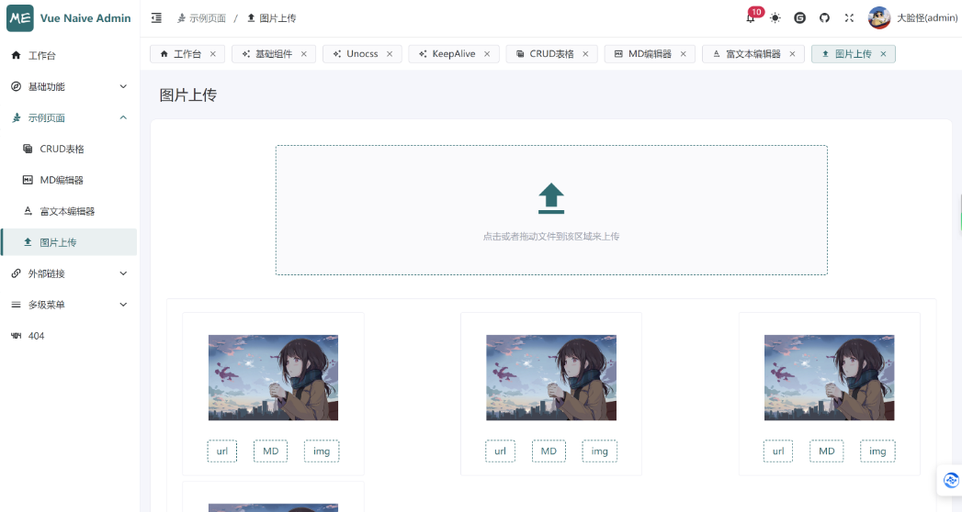
Task: Open MD编辑器 in the sidebar
Action: [x=69, y=180]
